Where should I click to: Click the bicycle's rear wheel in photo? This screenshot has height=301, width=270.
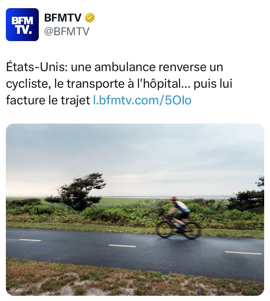coord(192,230)
